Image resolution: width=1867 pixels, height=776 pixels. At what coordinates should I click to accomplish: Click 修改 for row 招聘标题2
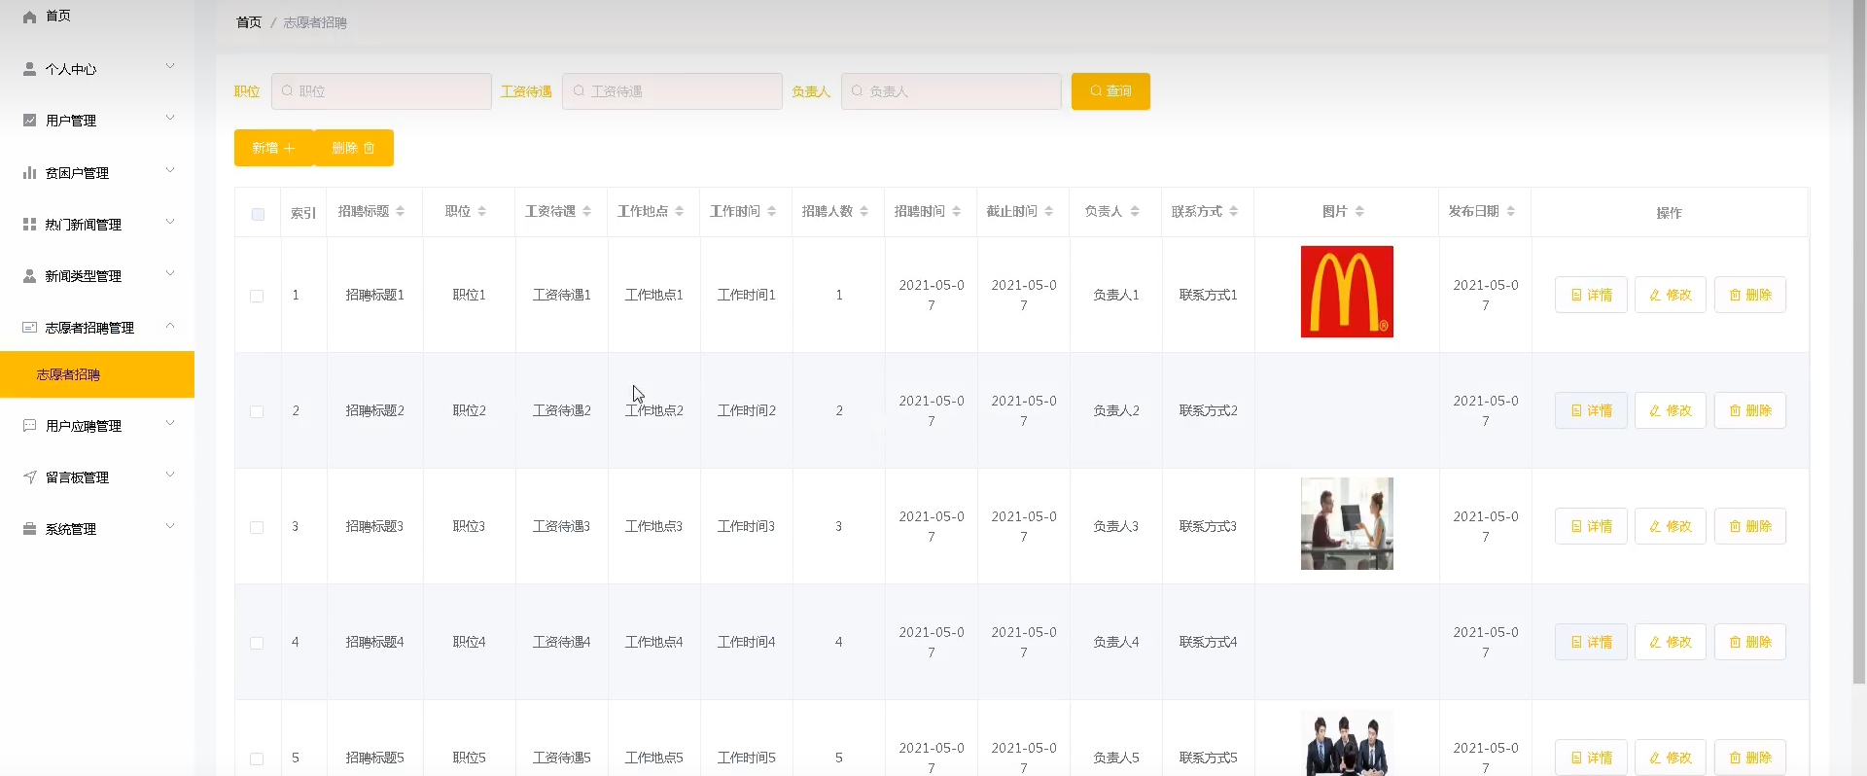(x=1671, y=410)
